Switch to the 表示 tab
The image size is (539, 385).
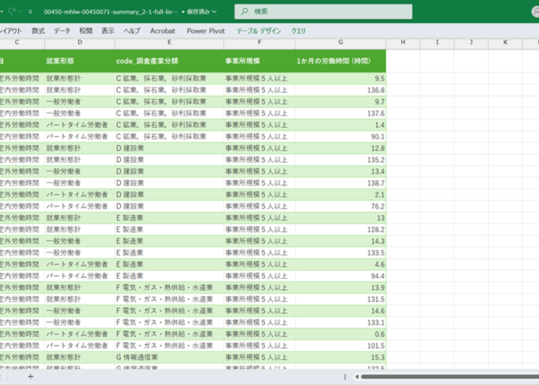[x=107, y=31]
